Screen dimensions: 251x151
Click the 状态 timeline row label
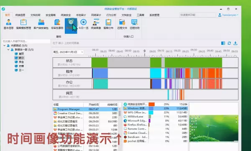point(69,61)
